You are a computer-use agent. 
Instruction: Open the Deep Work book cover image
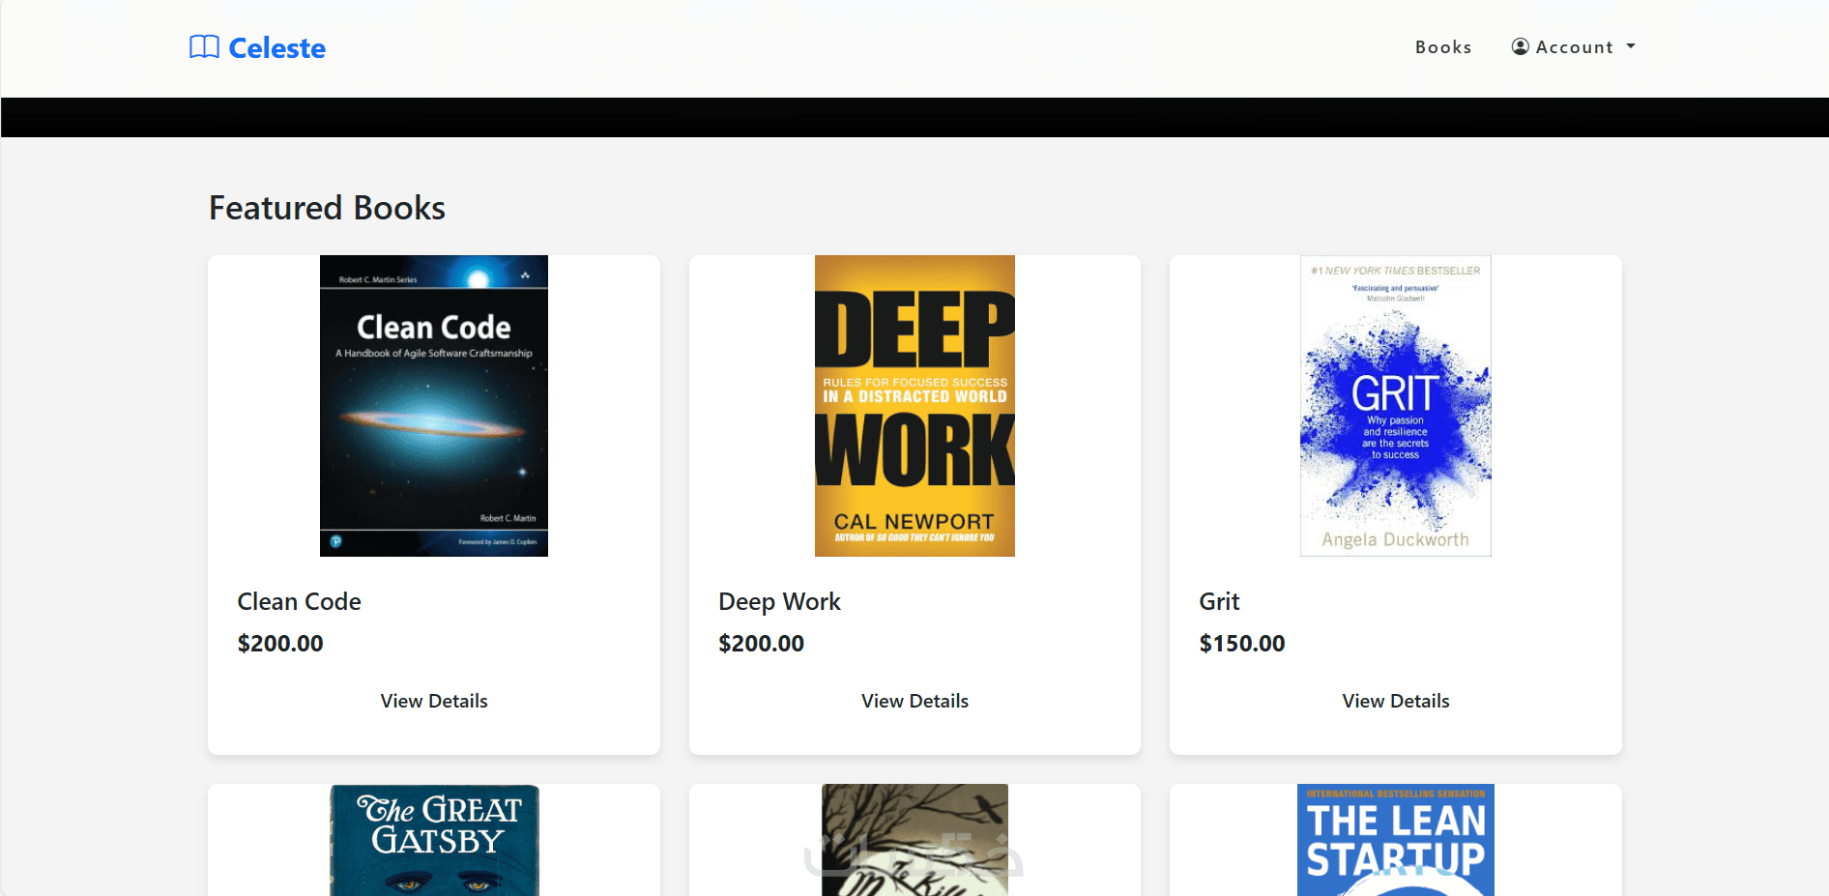[914, 406]
